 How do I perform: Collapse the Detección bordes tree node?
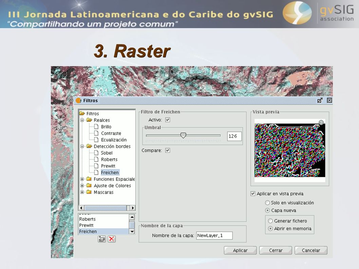tap(82, 146)
